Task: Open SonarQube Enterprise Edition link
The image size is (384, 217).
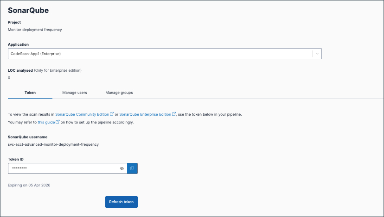Action: [x=145, y=114]
